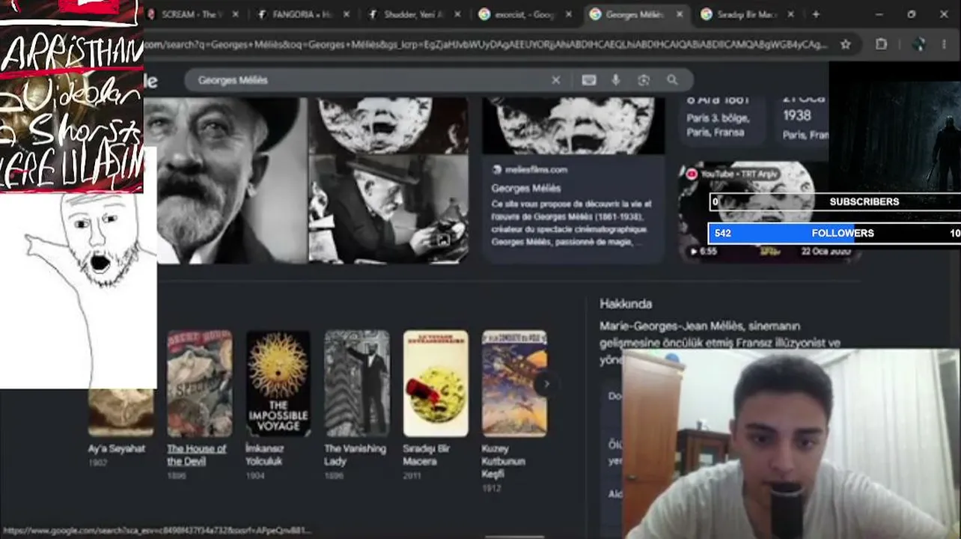This screenshot has height=539, width=961.
Task: Open The House of the Devil link
Action: pyautogui.click(x=196, y=454)
